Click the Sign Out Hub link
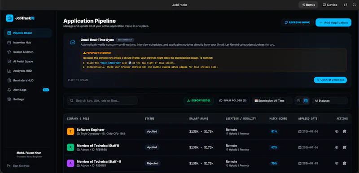Image resolution: width=359 pixels, height=173 pixels. [18, 166]
